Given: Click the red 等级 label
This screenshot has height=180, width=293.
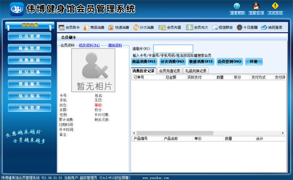Looking at the screenshot, I should [x=98, y=105].
